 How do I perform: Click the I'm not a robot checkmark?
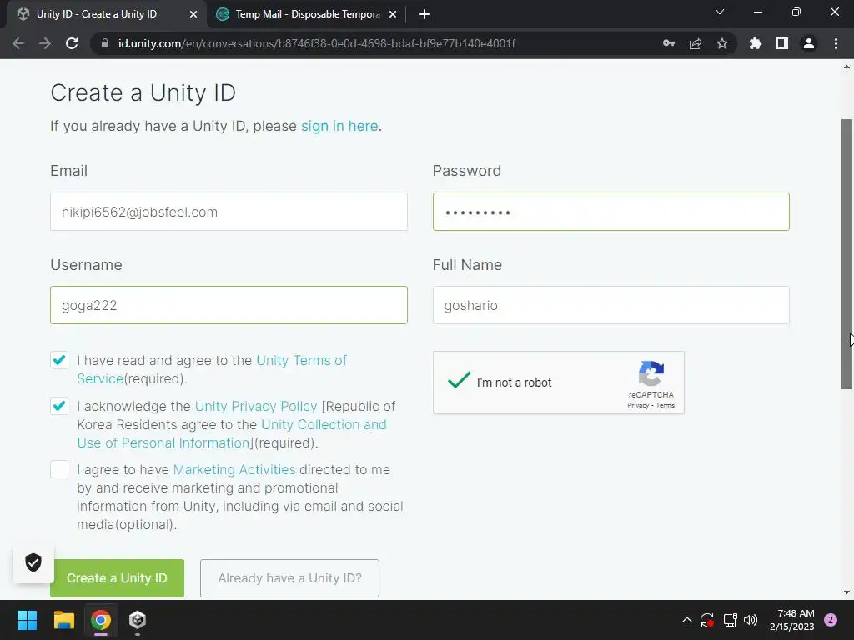(460, 379)
